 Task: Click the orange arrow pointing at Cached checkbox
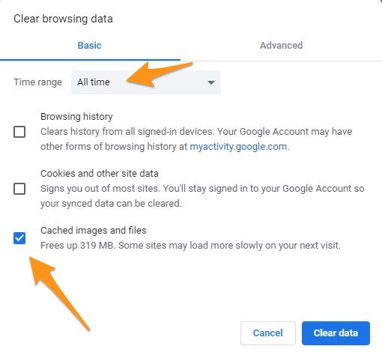pos(59,294)
